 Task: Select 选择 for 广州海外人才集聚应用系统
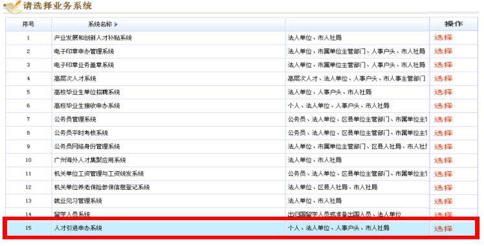(x=443, y=160)
